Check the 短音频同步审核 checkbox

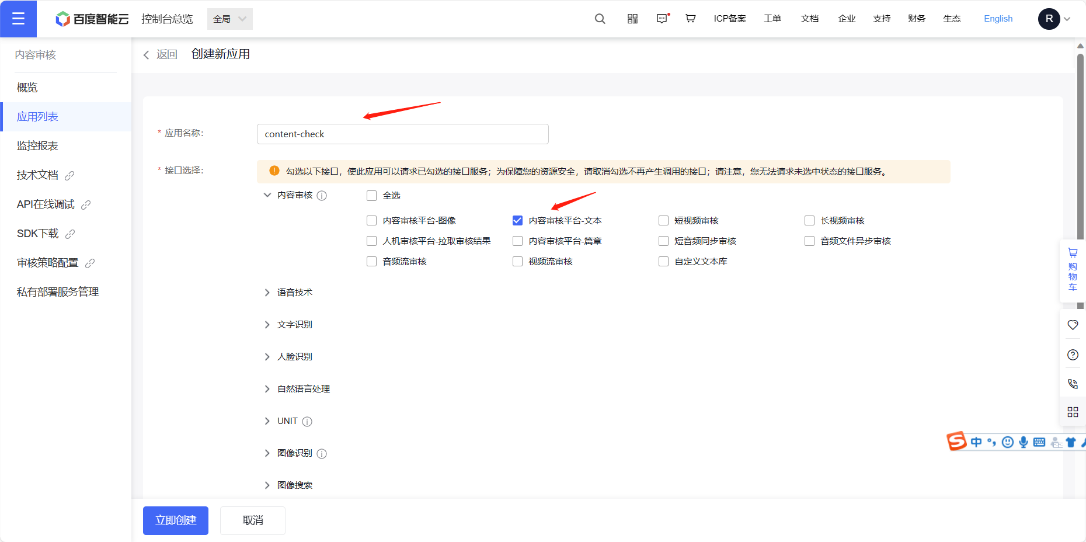pos(663,241)
